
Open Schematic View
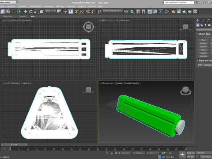point(161,11)
